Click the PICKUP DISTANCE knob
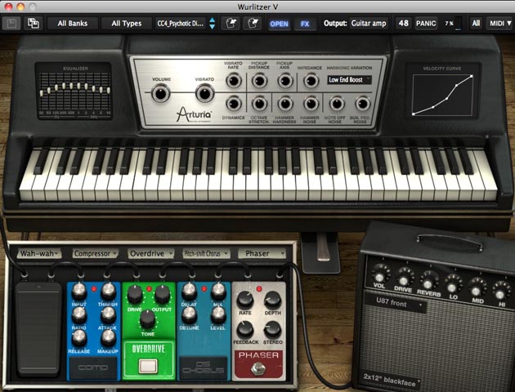This screenshot has width=515, height=392. (259, 80)
